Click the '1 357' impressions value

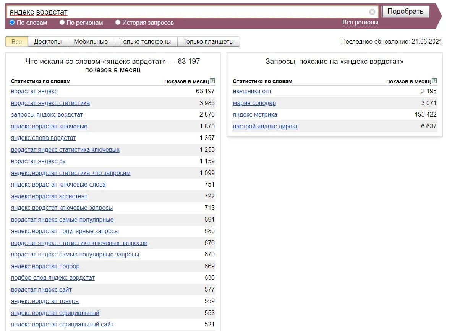point(207,138)
